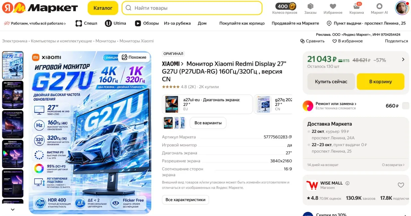
Task: Select fourth thumbnail Точная цветопередача
Action: coord(13,154)
